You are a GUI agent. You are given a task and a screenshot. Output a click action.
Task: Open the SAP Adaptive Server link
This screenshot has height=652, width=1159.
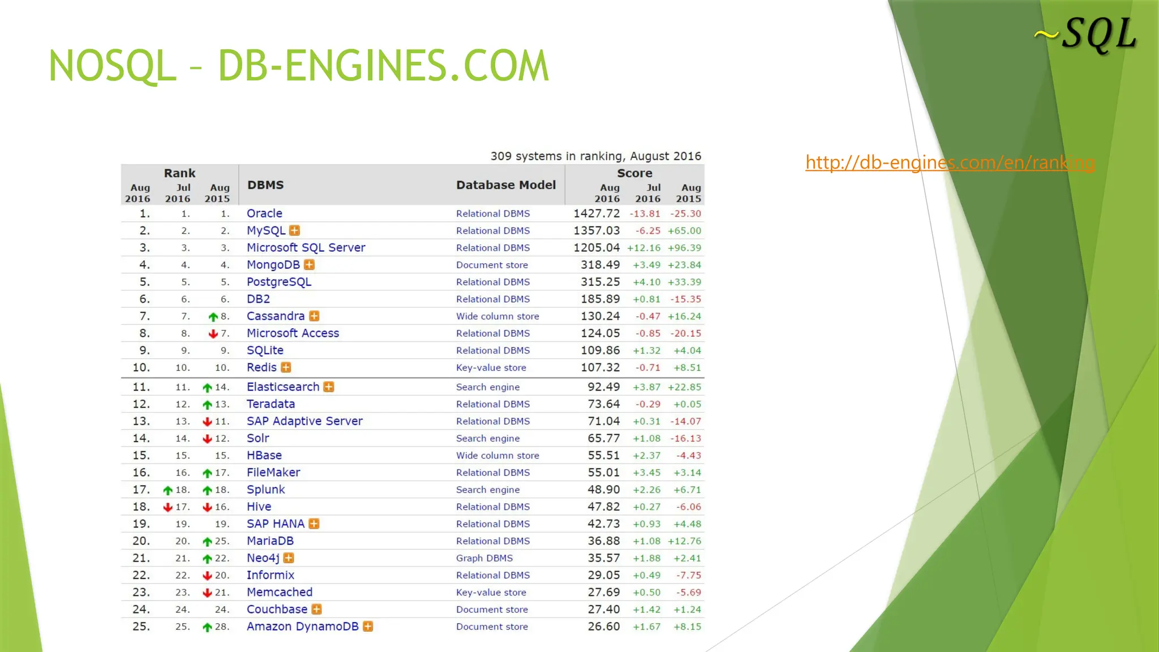coord(304,421)
